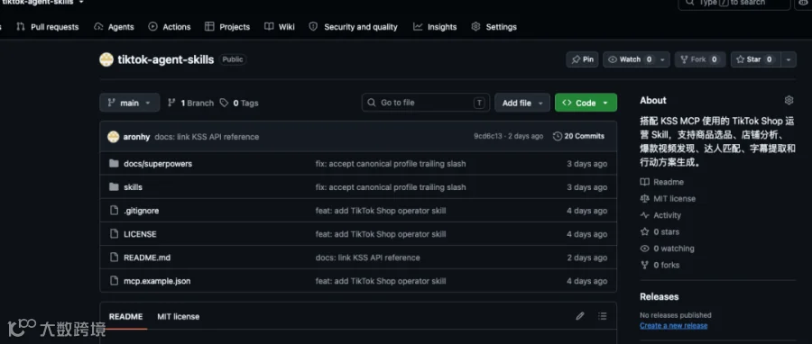Click the Watch eye button

pyautogui.click(x=630, y=59)
